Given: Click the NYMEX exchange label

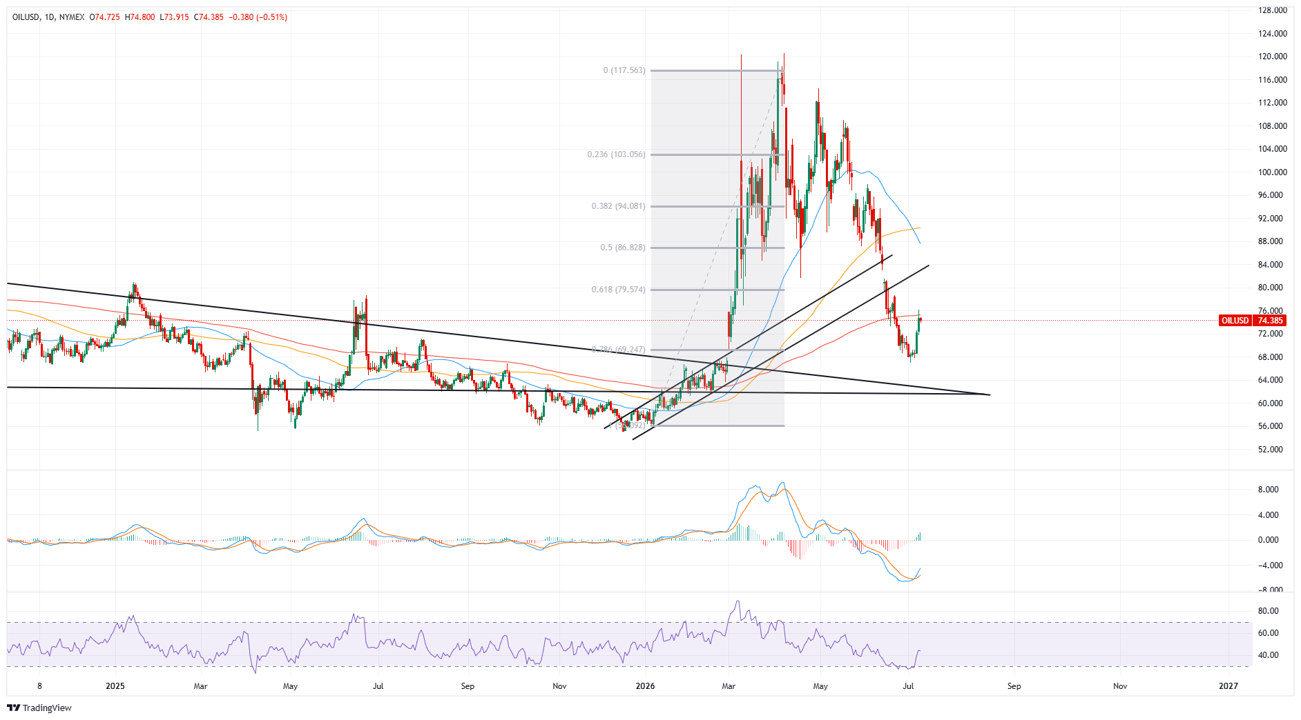Looking at the screenshot, I should [x=72, y=17].
